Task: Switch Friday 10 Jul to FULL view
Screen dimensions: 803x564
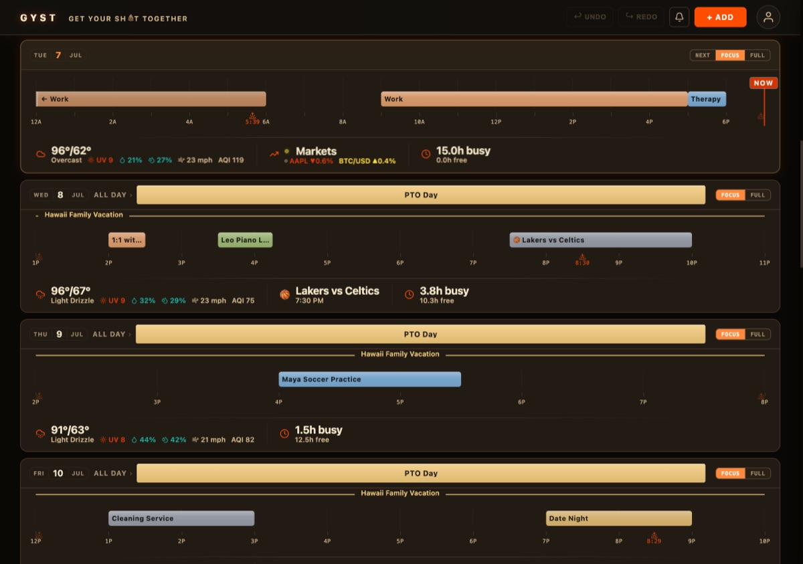Action: point(757,474)
